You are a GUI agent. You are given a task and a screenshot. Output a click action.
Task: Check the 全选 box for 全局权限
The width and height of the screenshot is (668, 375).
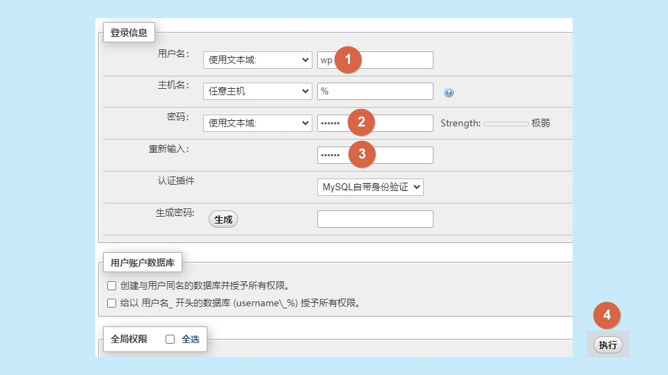click(x=170, y=340)
